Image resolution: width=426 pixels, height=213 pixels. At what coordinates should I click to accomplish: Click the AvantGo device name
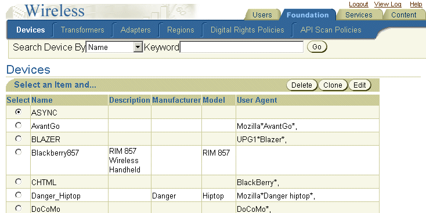(x=45, y=127)
